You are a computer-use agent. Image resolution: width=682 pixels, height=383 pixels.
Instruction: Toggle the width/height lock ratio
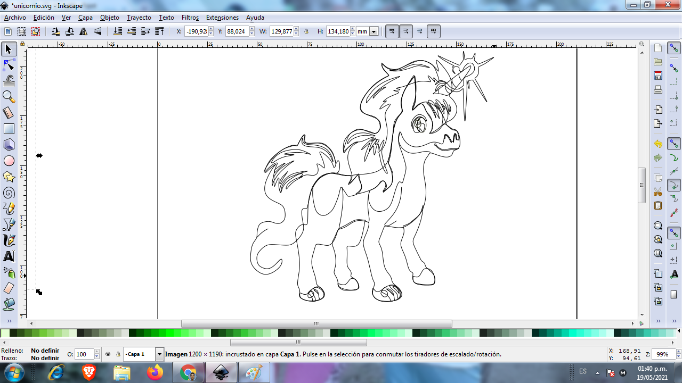(x=306, y=32)
